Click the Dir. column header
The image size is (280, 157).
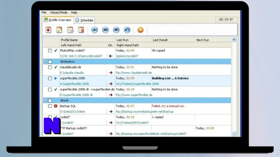point(111,45)
